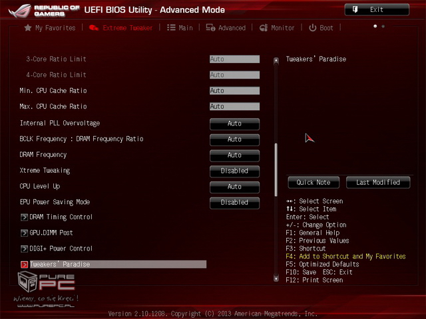The width and height of the screenshot is (426, 319).
Task: Click the arrow icon beside GPU.DIMM Post
Action: pos(24,233)
